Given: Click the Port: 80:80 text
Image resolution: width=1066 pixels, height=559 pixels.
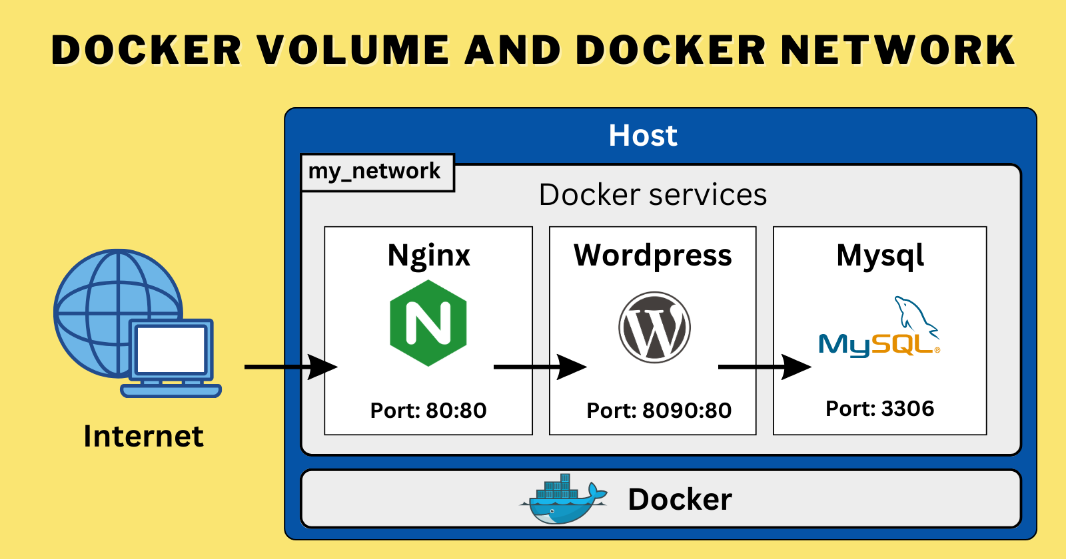Looking at the screenshot, I should (428, 411).
